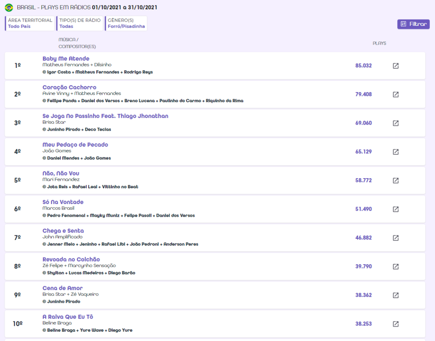Screen dimensions: 435x341
Task: Open external link for Revoada no Colchão
Action: 395,266
